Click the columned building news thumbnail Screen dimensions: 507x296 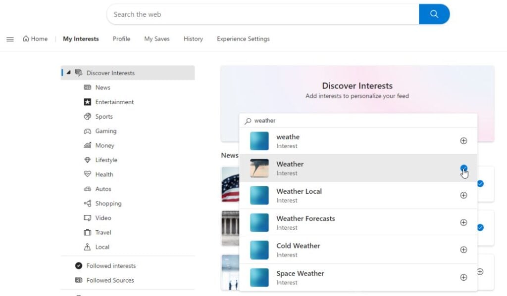[230, 228]
